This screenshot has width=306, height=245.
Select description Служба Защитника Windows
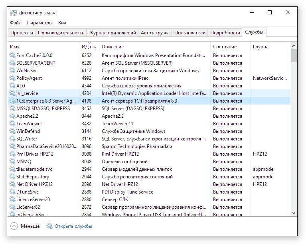[x=134, y=131]
